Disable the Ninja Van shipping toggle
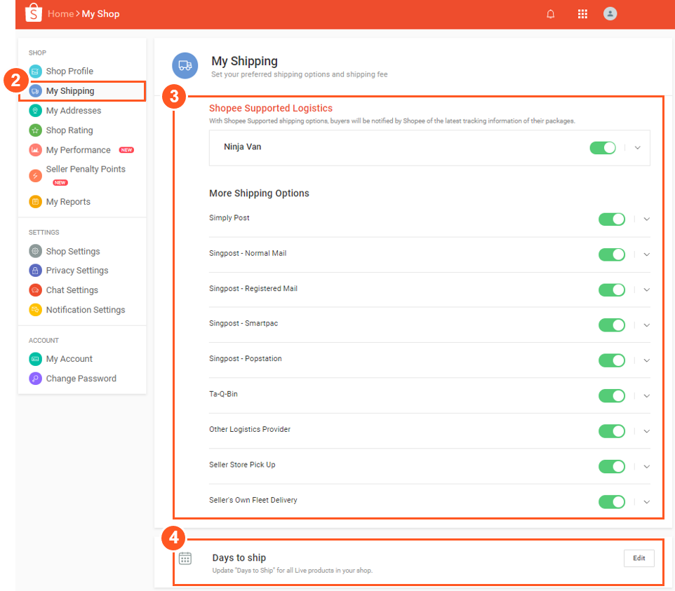The image size is (675, 591). click(603, 148)
